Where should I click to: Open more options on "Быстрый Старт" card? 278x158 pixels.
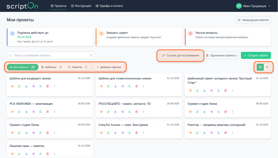[233, 91]
